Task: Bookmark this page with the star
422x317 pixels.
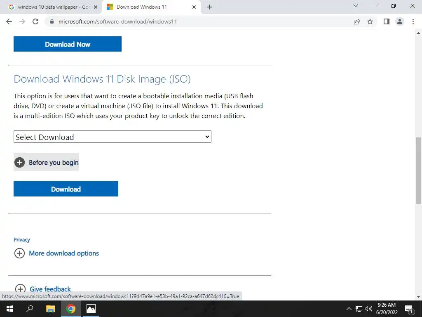Action: click(370, 21)
